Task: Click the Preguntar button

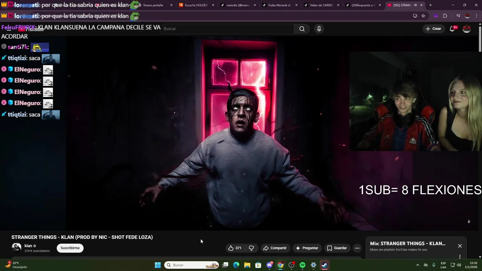Action: coord(307,248)
